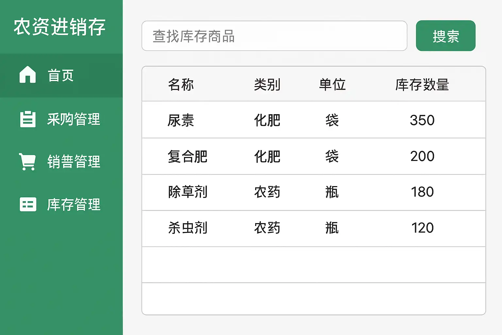
Task: Click the 单位 column header
Action: 332,85
